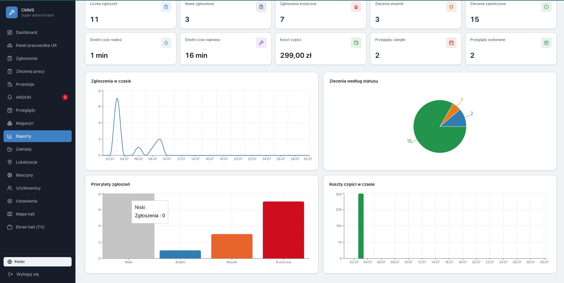Go to Zlecenia pracy section
This screenshot has height=283, width=564.
click(x=37, y=71)
